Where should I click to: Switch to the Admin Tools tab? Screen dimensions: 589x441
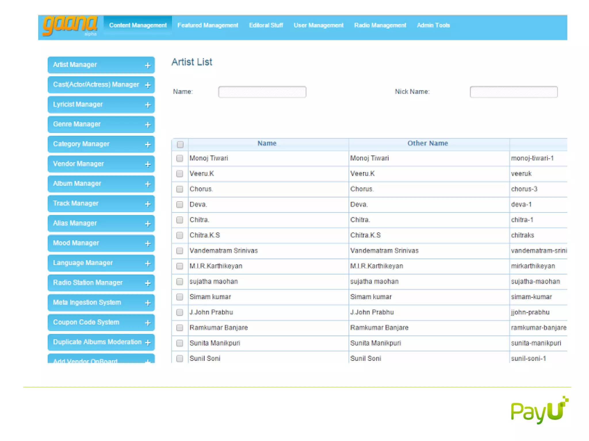point(433,25)
